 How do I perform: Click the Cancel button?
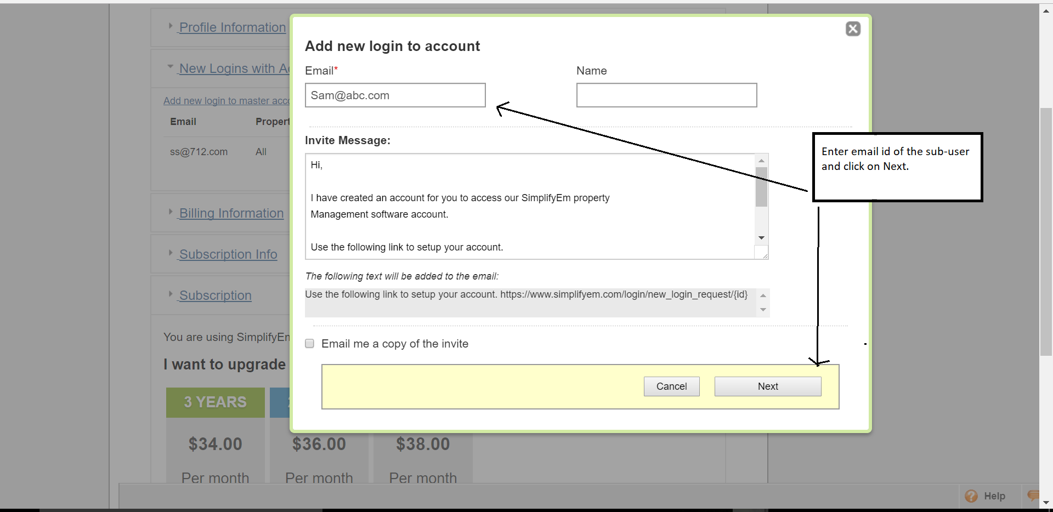671,386
